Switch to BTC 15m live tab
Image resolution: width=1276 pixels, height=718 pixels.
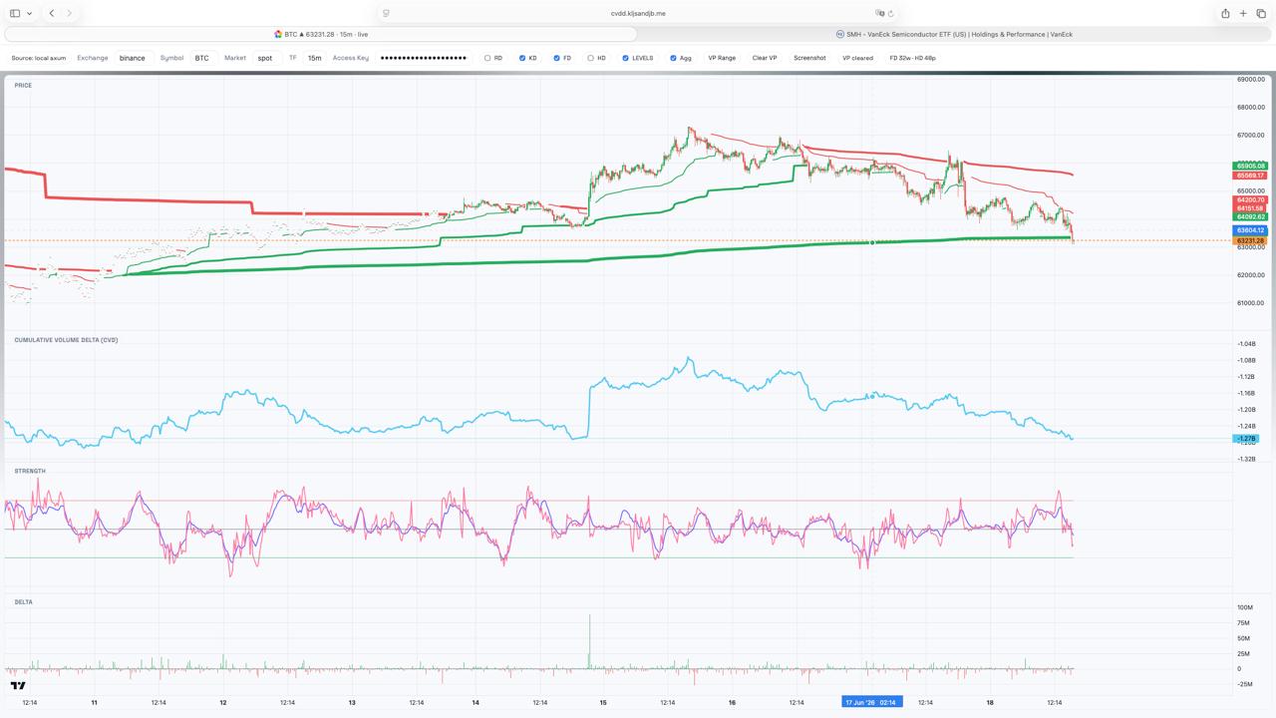coord(320,34)
